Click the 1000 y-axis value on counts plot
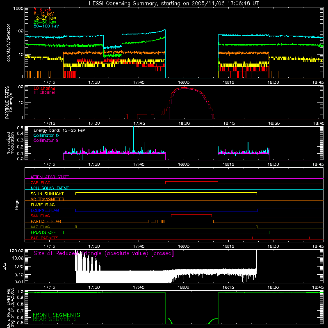Viewport: 328px width, 328px height. (18, 9)
